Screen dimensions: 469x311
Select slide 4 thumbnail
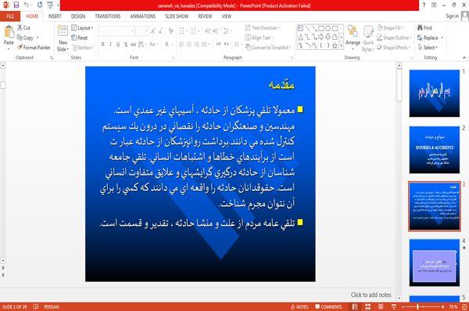click(x=435, y=263)
